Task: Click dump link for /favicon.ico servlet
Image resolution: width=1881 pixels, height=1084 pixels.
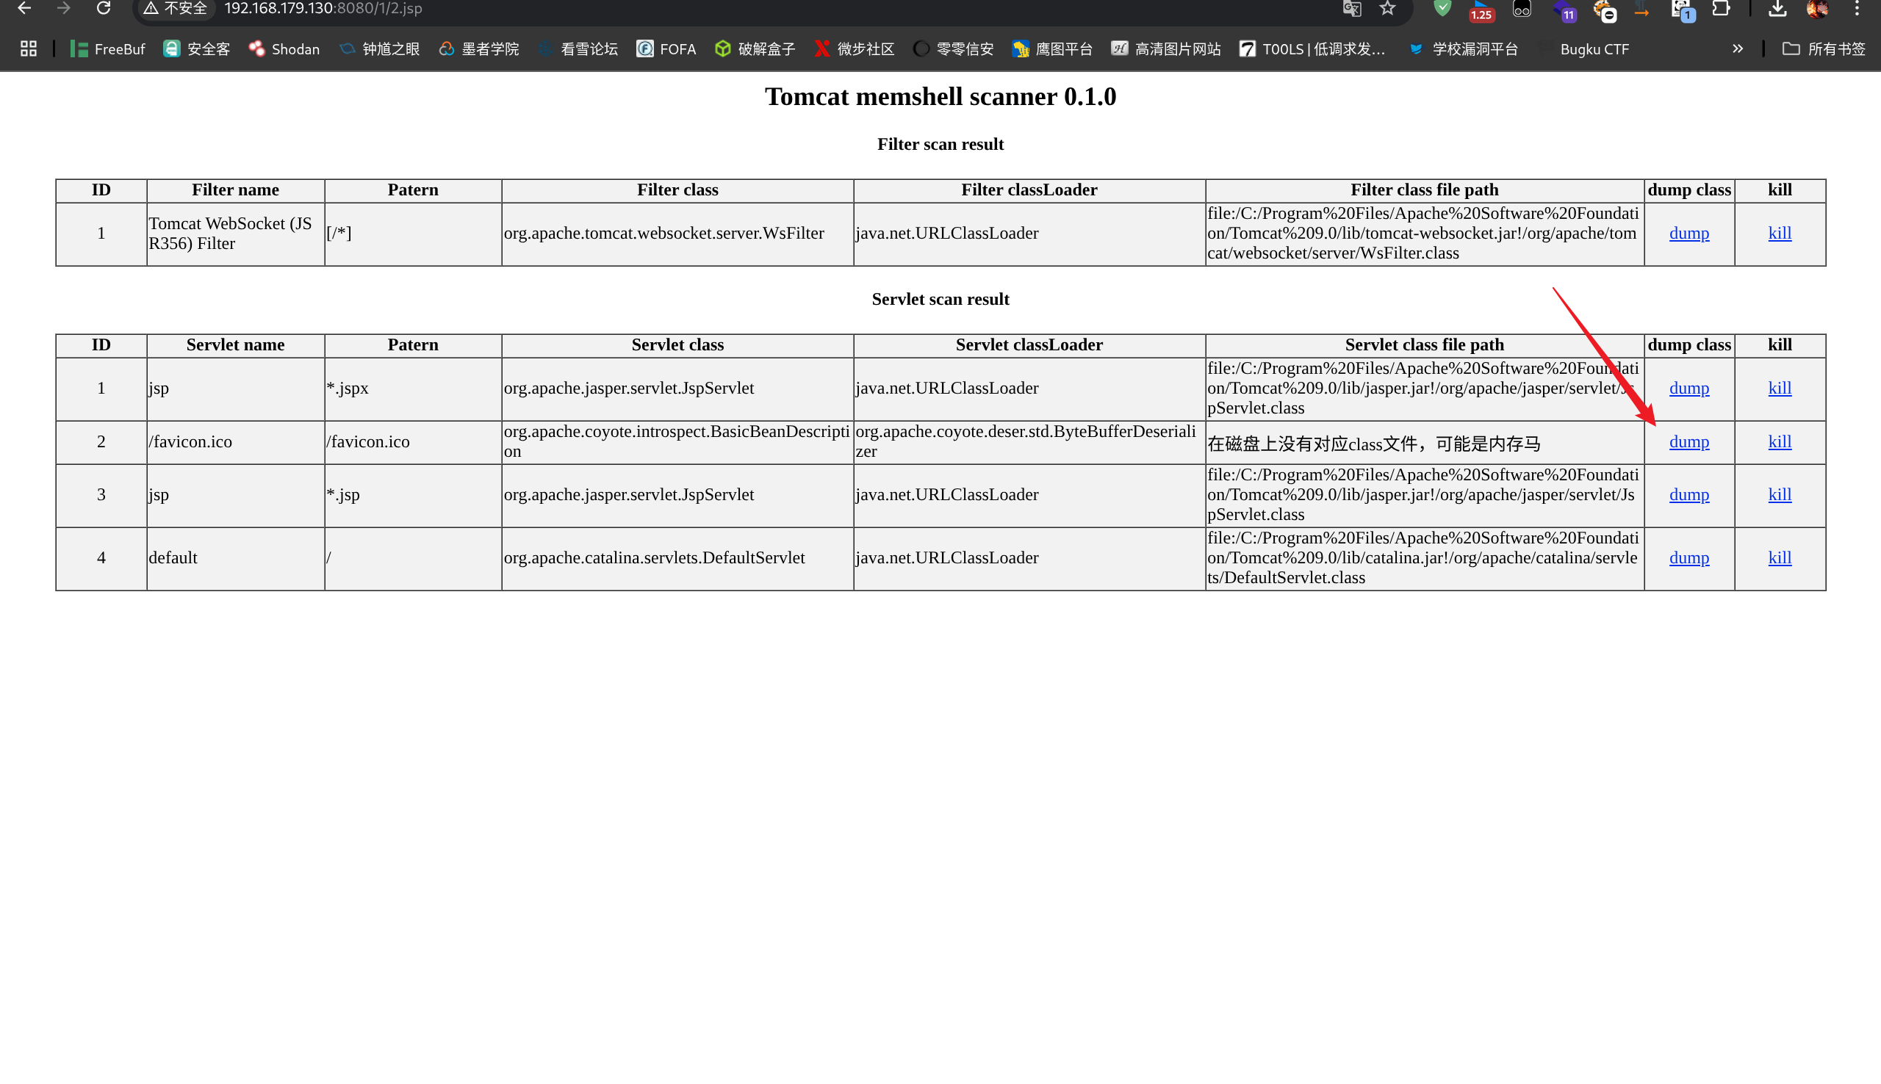Action: tap(1688, 442)
